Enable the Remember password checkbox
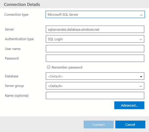The height and width of the screenshot is (132, 149). coord(49,67)
